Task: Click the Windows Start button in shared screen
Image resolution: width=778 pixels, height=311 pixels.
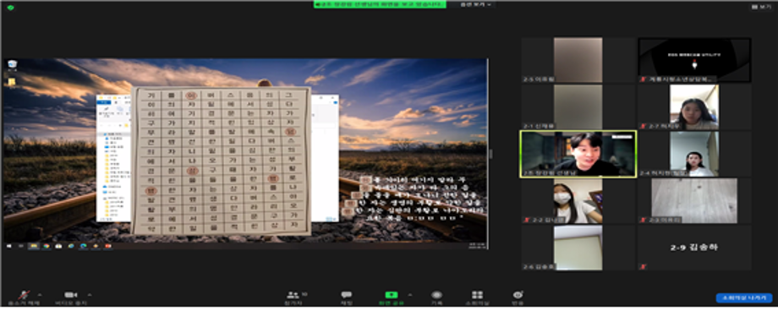Action: (x=9, y=246)
